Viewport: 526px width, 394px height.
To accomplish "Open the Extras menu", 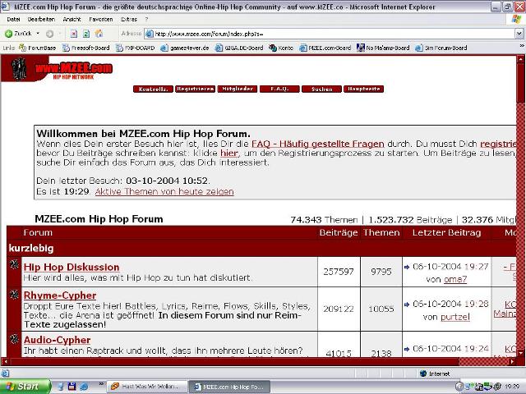I will coord(129,20).
